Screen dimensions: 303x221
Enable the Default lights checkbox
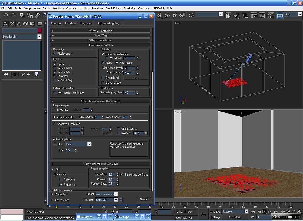click(x=55, y=68)
